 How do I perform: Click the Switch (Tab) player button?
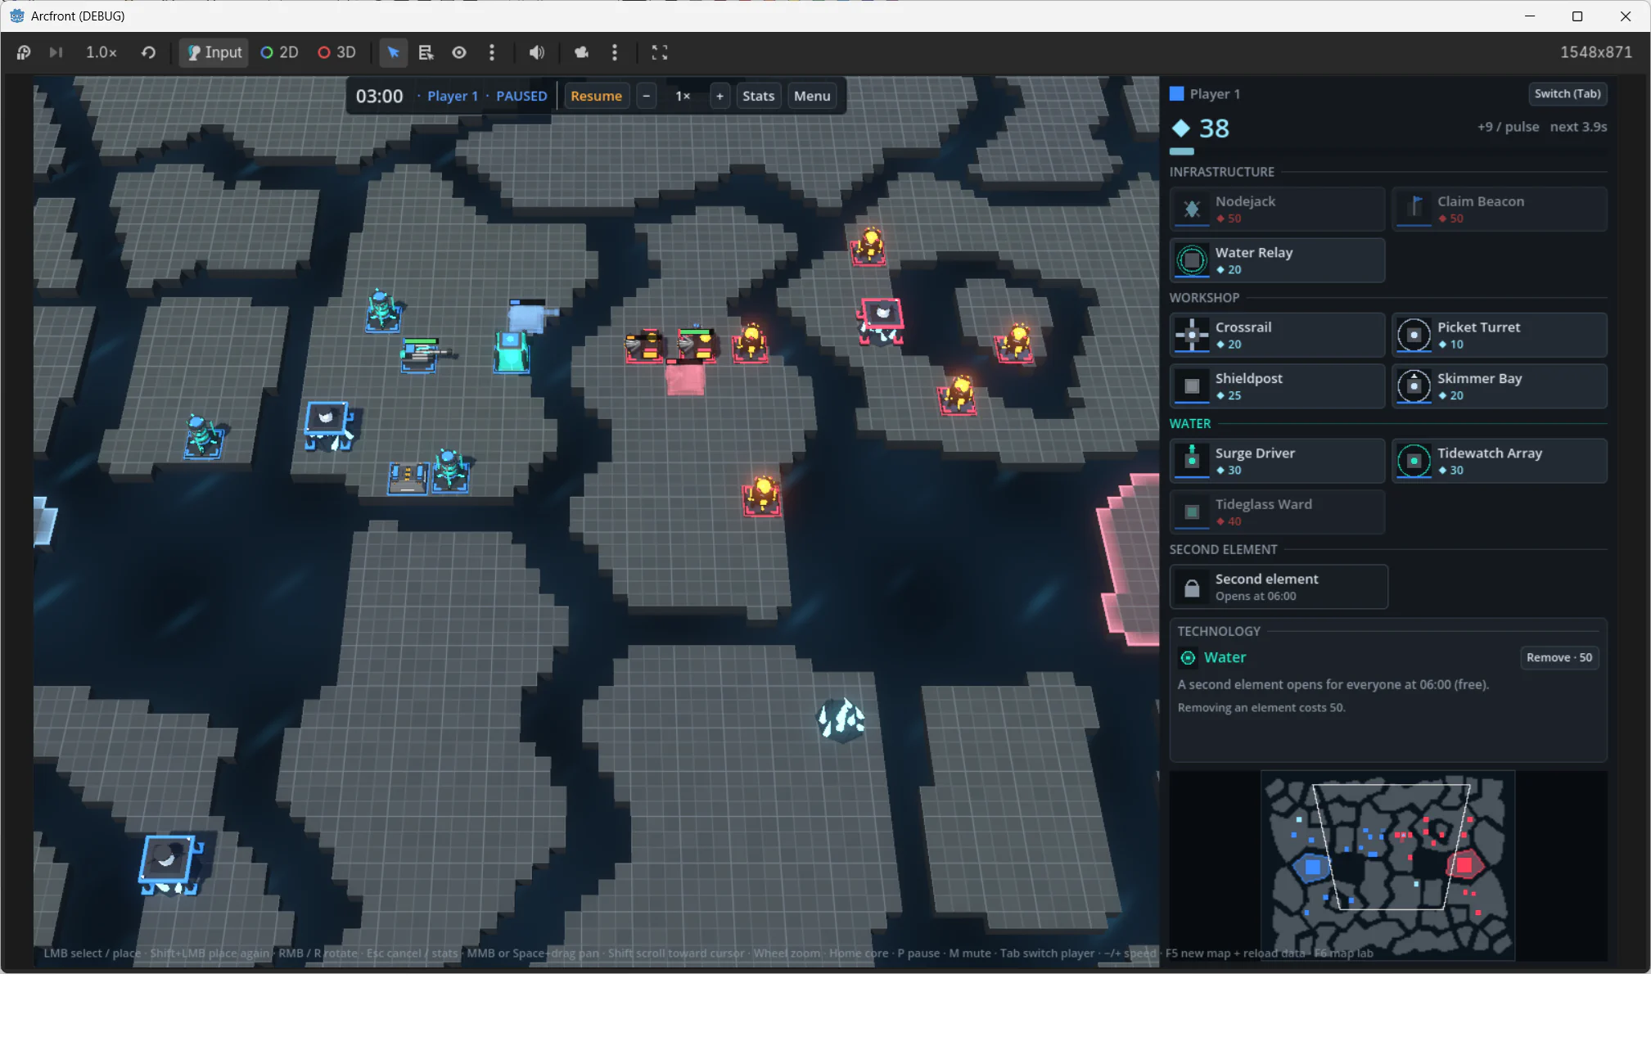coord(1567,93)
